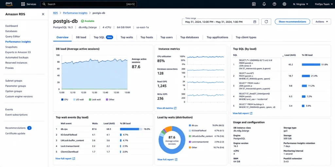Open Reserved instances in the sidebar

pos(16,63)
